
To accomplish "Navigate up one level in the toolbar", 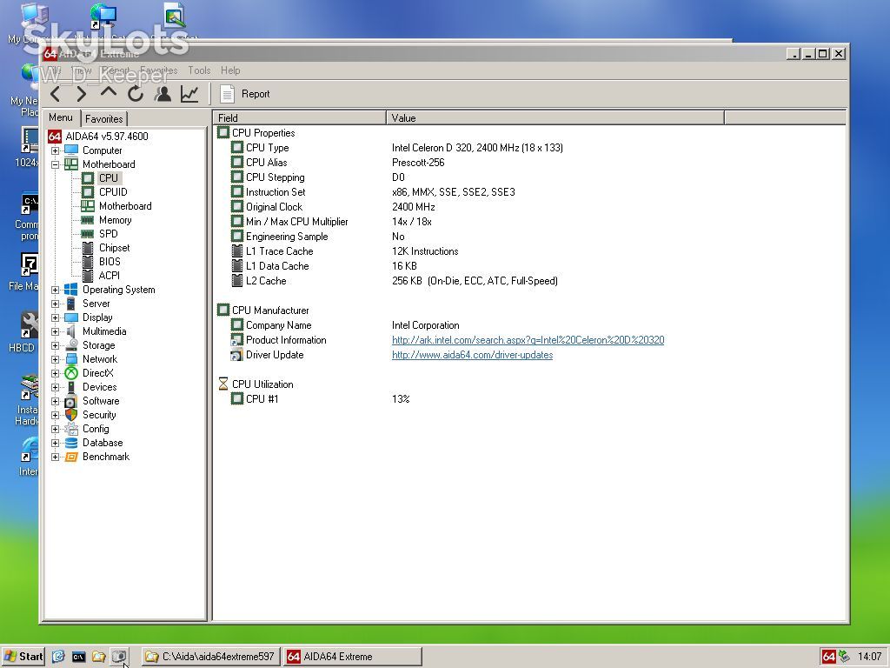I will tap(109, 92).
